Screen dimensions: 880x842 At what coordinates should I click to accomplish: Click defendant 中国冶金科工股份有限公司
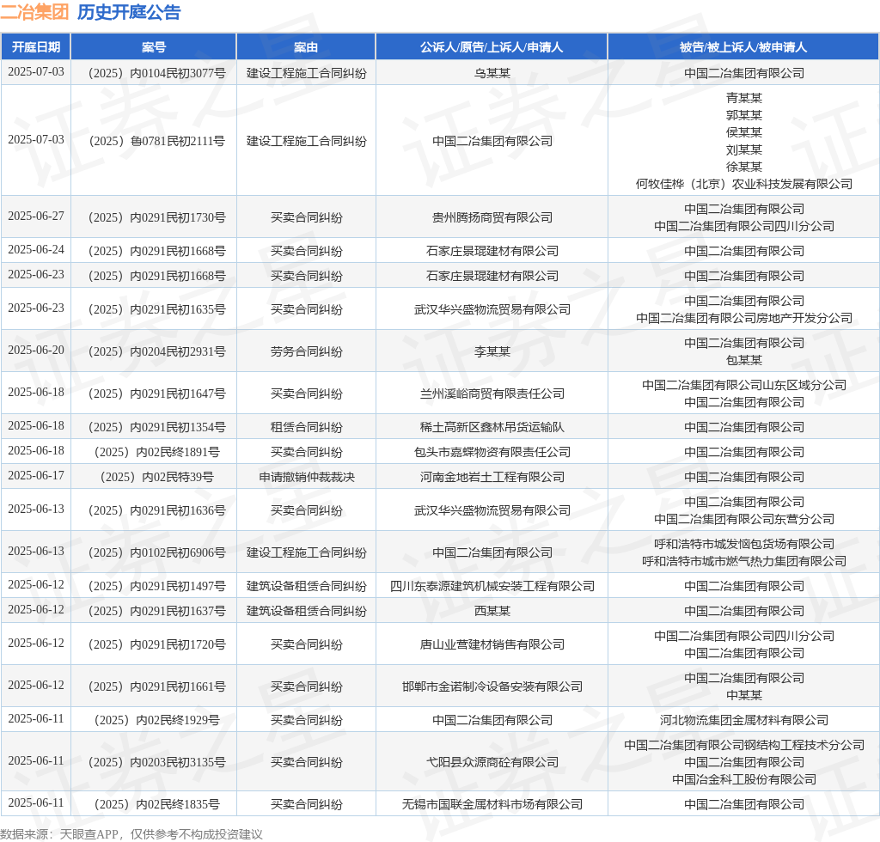pyautogui.click(x=744, y=779)
